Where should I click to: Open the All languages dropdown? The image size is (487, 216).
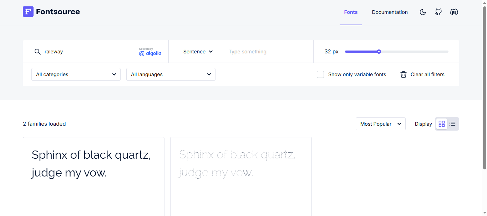click(171, 74)
